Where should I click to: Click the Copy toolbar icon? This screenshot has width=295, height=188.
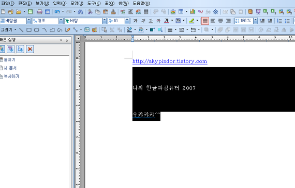click(98, 12)
